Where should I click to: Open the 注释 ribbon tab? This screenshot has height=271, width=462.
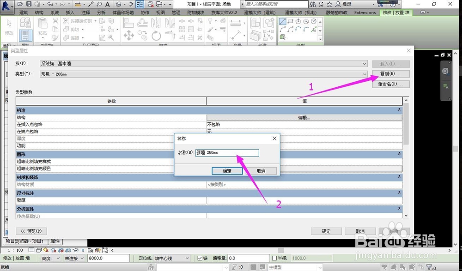[x=85, y=12]
